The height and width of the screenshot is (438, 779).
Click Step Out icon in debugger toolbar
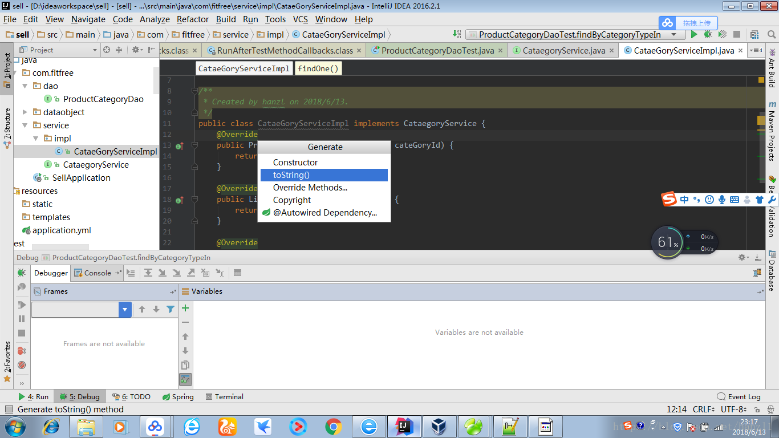[x=191, y=273]
